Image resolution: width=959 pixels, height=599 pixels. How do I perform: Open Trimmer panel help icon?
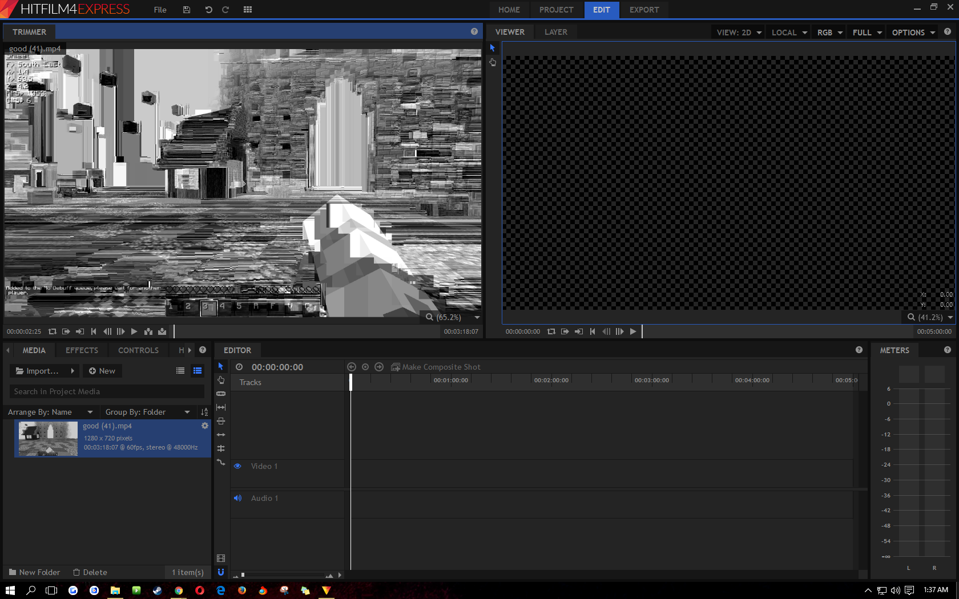(x=474, y=31)
